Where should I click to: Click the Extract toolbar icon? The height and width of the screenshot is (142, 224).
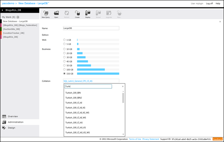click(98, 14)
